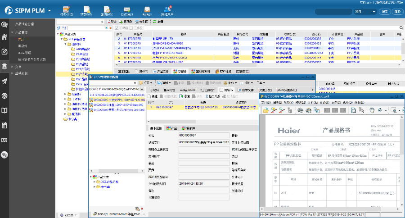Click the online users icon with badge

167,10
